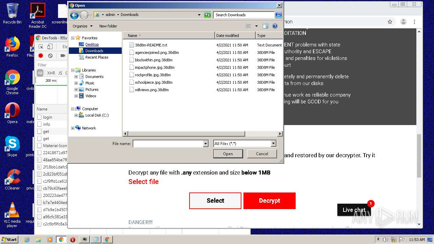
Task: Click Open button in dialog
Action: click(x=228, y=154)
